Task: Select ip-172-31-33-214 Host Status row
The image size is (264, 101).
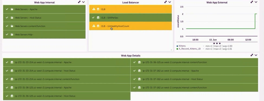Action: [x=67, y=71]
